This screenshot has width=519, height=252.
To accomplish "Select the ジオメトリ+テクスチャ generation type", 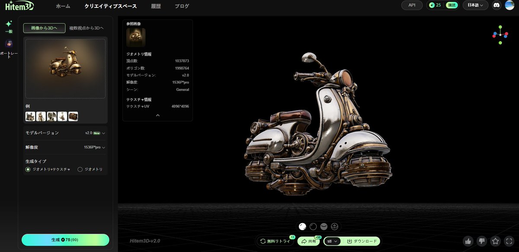I will (28, 169).
